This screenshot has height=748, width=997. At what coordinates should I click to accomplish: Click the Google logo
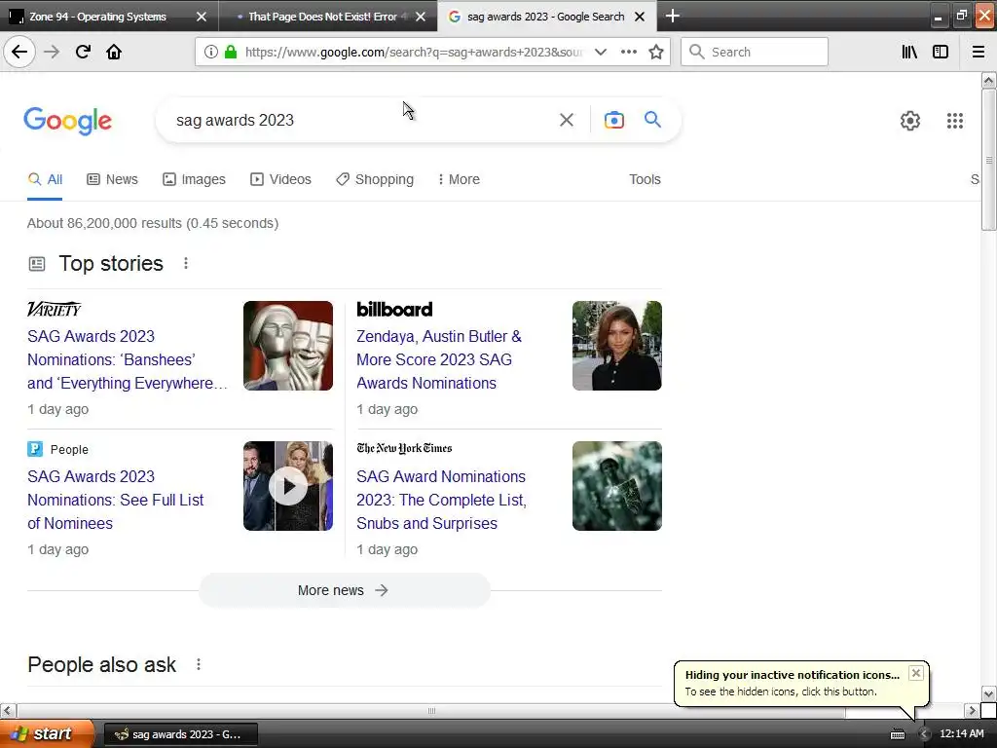coord(67,120)
